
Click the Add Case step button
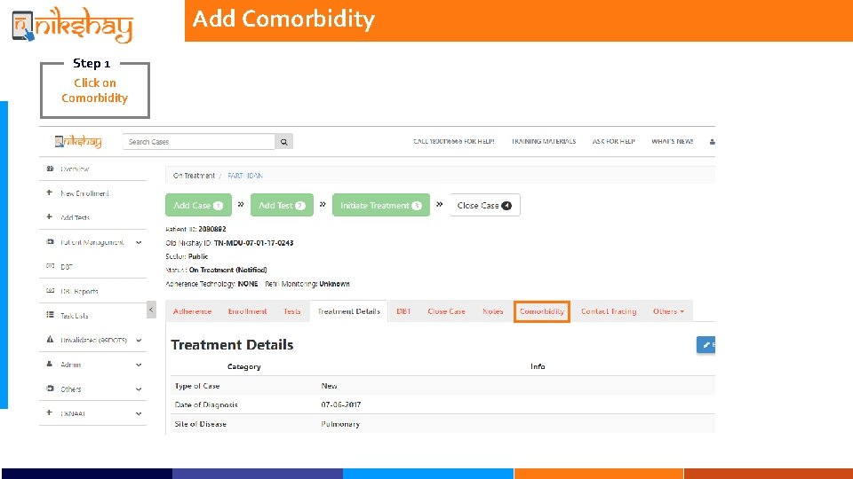click(198, 205)
